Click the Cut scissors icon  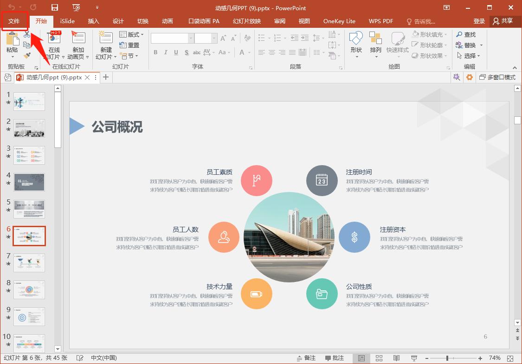coord(27,35)
